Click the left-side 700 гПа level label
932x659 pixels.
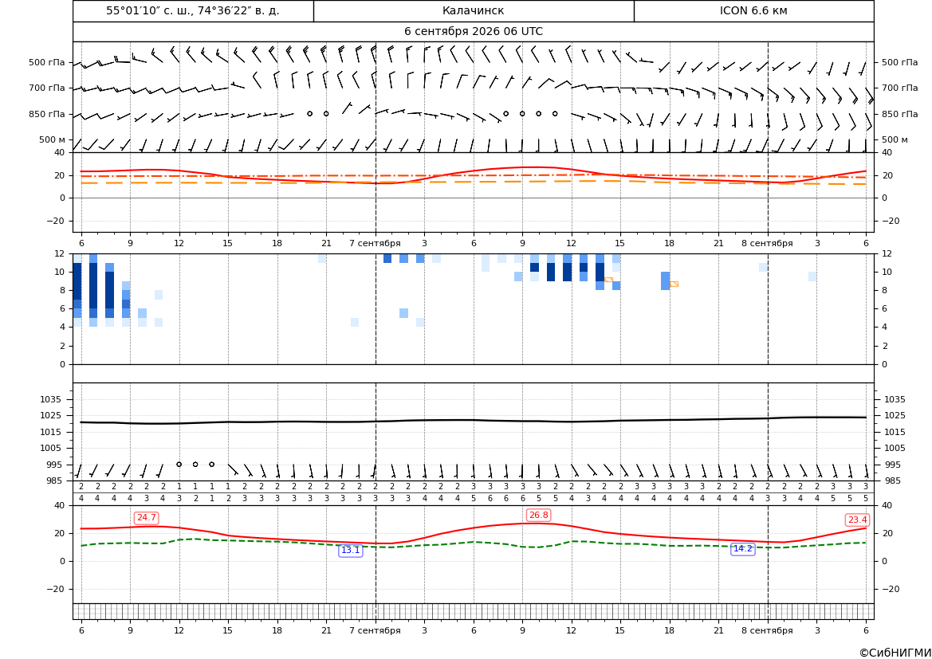47,88
